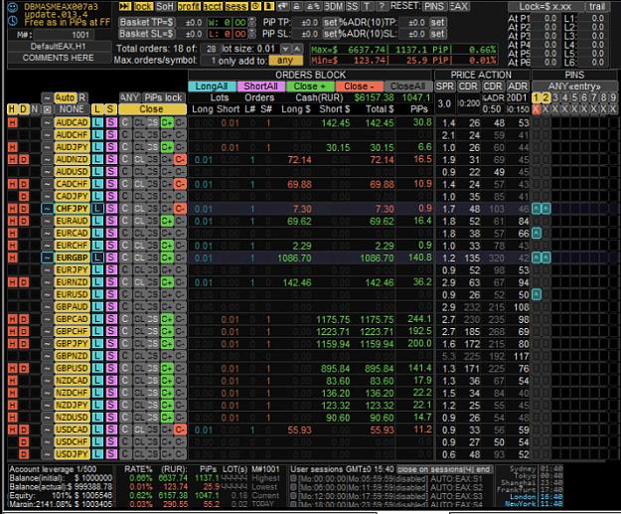Toggle the first user session checkbox AUTO:EAX:S1
The height and width of the screenshot is (514, 621).
(293, 478)
